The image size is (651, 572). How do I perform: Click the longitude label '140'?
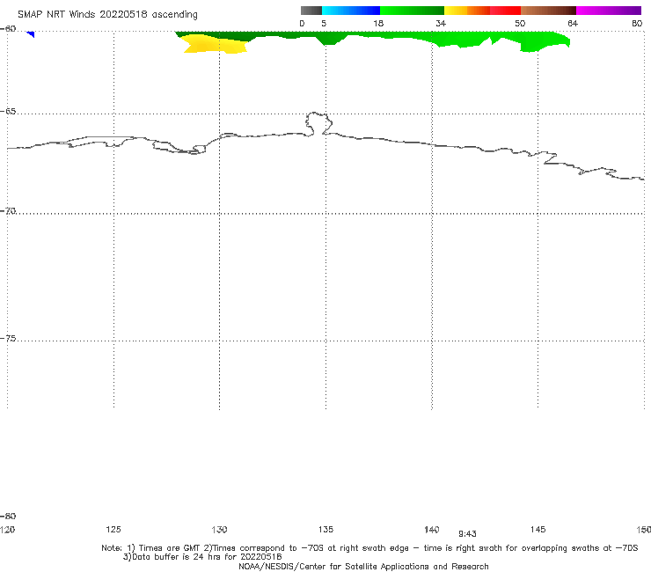point(432,529)
